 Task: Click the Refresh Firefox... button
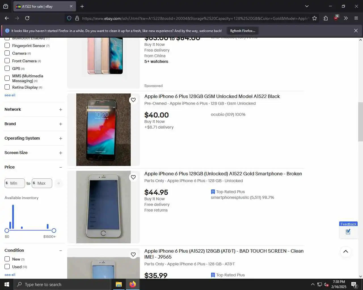pyautogui.click(x=242, y=31)
